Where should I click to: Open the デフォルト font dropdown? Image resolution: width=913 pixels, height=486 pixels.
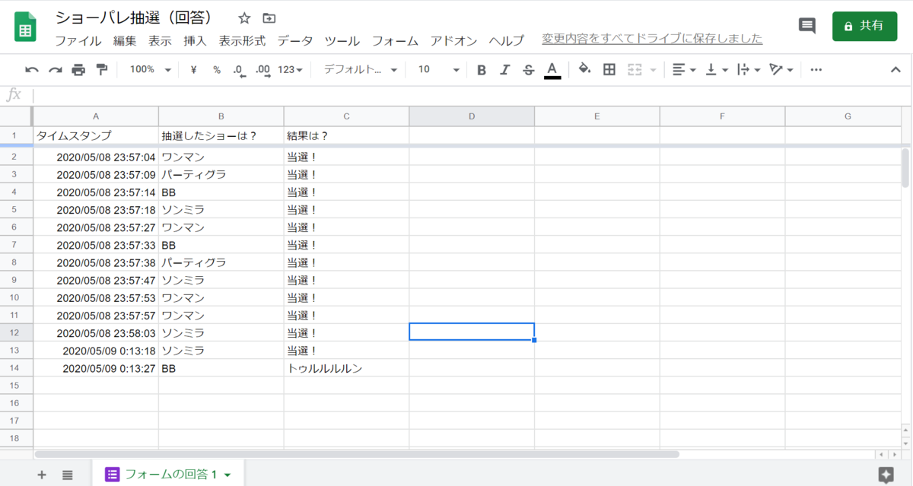click(x=361, y=70)
